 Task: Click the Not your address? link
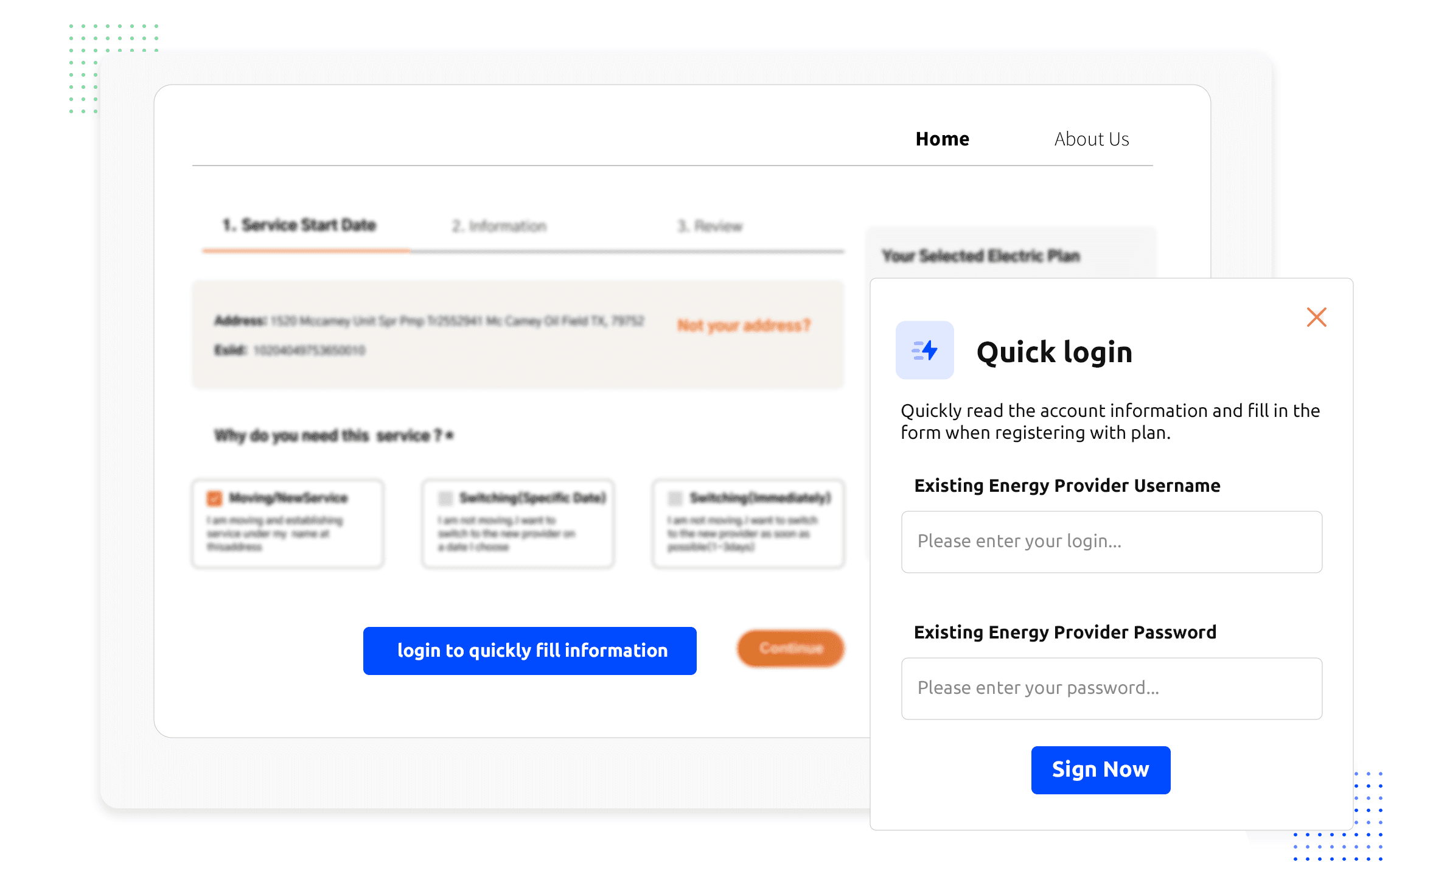click(x=744, y=326)
